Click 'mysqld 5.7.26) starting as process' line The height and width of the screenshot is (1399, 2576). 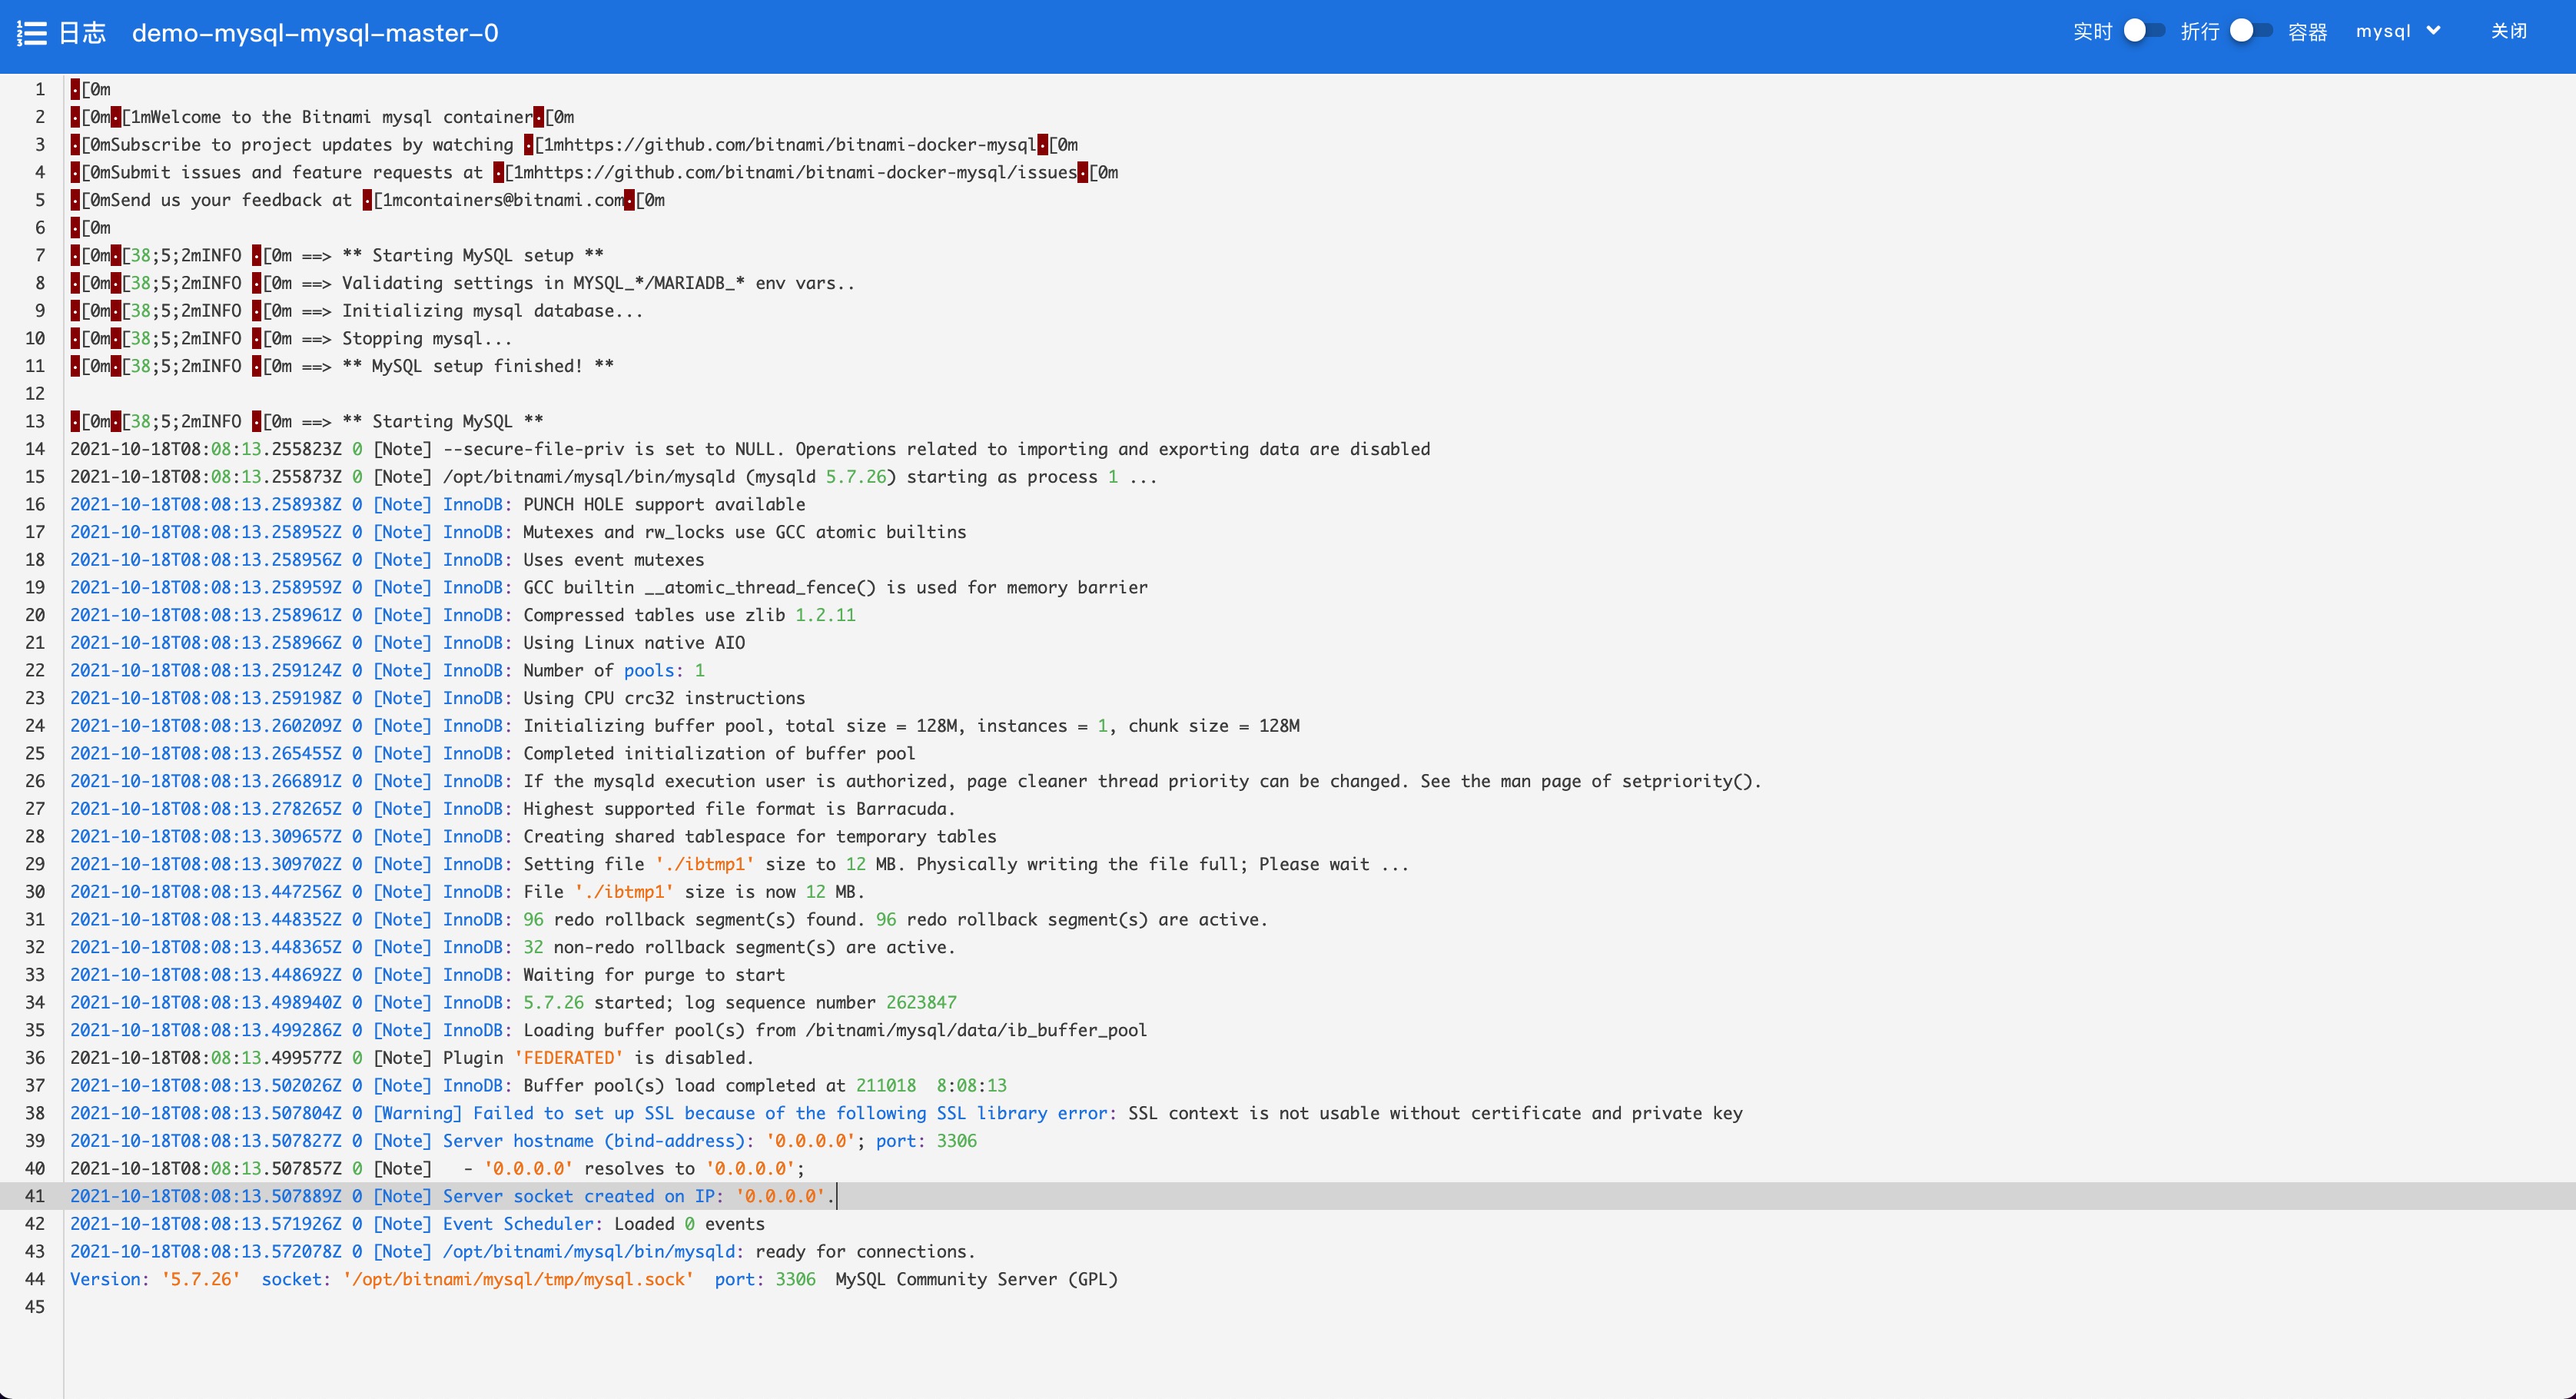(614, 477)
